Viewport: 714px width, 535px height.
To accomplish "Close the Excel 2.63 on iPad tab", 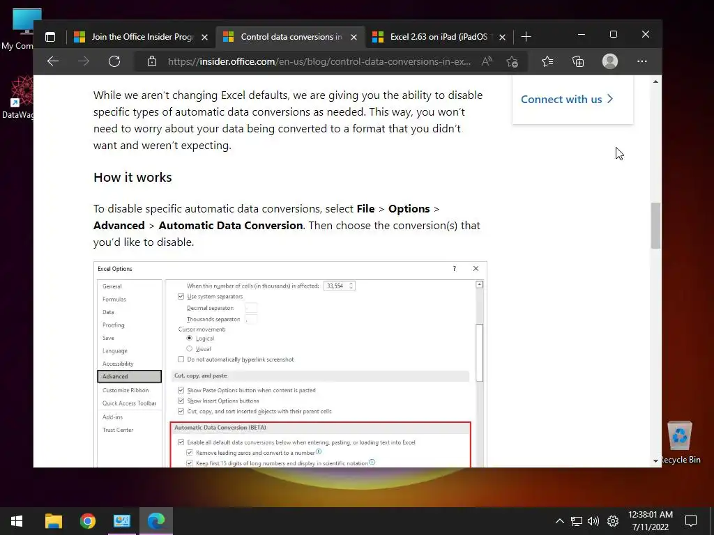I will pos(502,38).
